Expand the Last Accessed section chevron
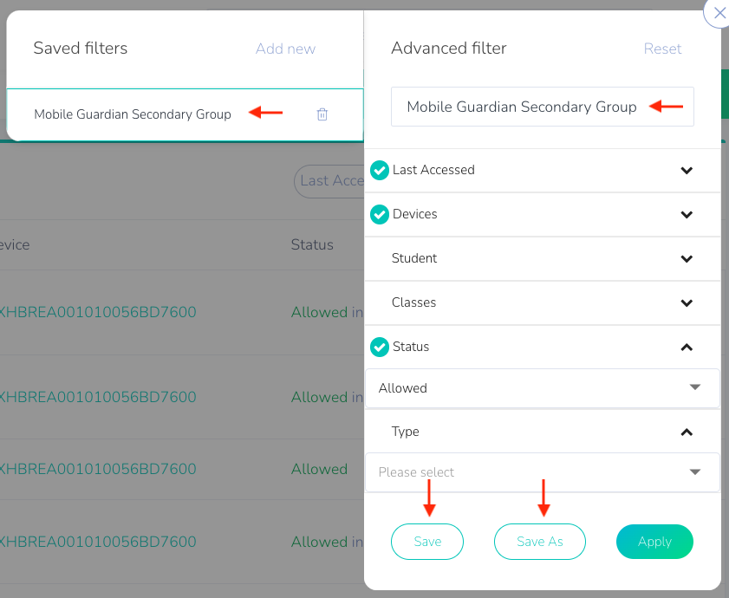 687,170
